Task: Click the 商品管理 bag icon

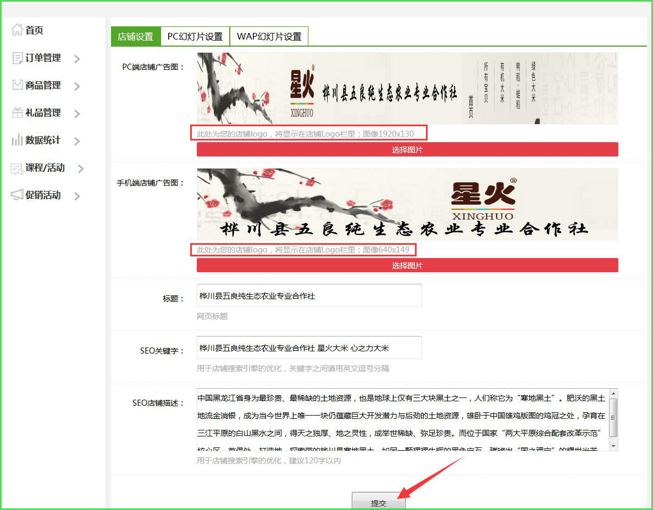Action: (x=17, y=85)
